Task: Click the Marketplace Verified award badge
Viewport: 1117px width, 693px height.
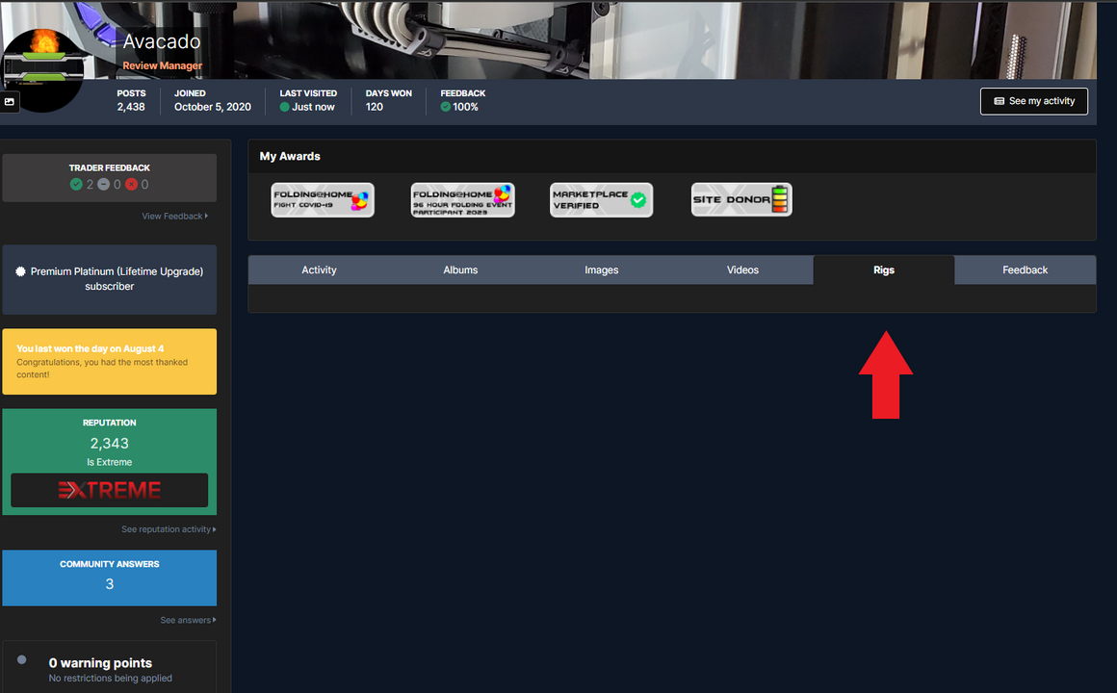Action: 601,200
